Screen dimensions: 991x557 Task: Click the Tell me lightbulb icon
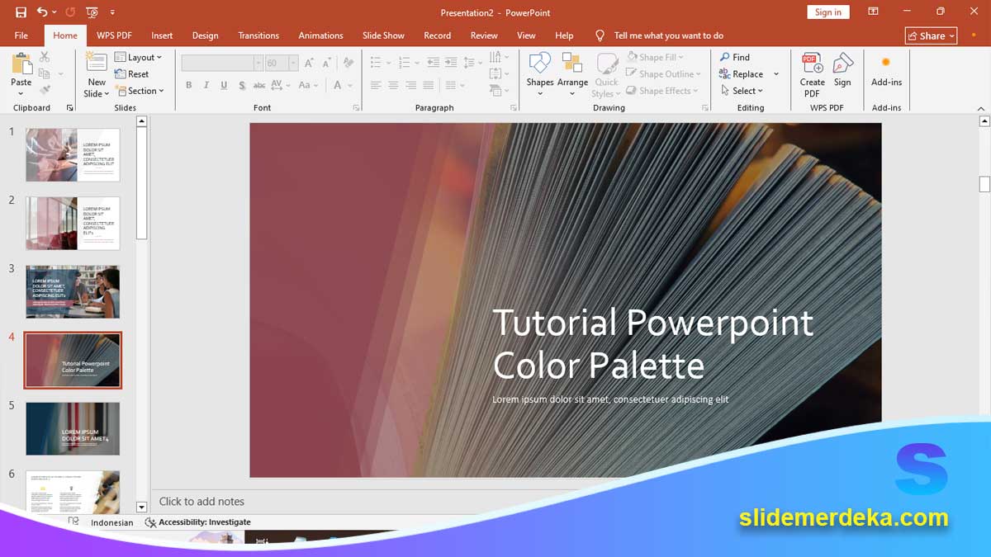[600, 35]
